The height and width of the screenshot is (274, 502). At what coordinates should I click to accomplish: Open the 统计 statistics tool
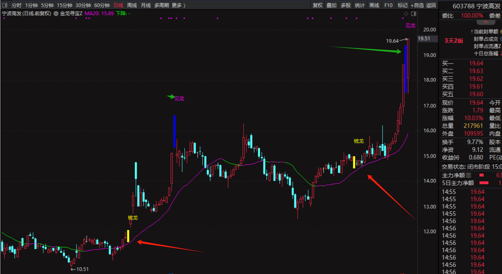pyautogui.click(x=360, y=5)
